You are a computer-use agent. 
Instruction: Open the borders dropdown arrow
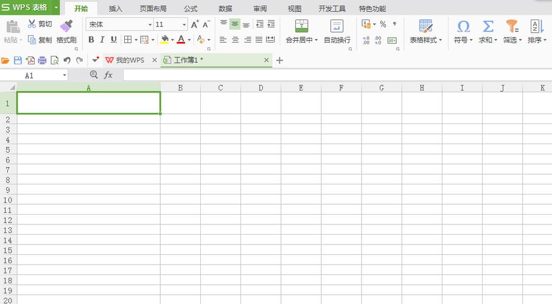136,40
